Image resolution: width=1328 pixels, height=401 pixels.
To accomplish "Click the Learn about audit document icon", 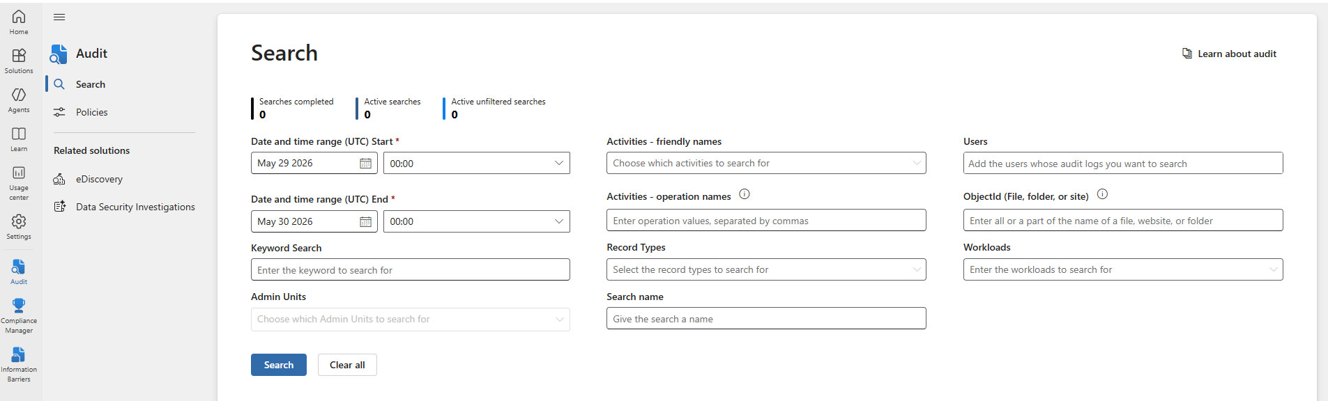I will coord(1186,54).
